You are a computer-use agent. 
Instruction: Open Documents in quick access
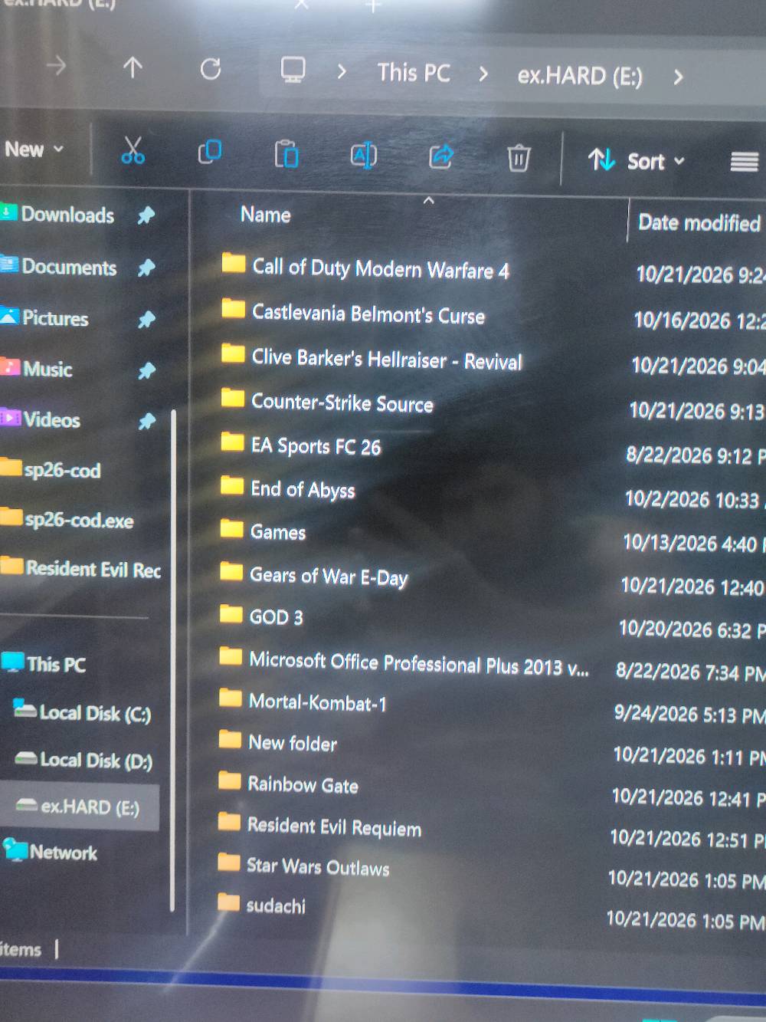click(x=59, y=267)
